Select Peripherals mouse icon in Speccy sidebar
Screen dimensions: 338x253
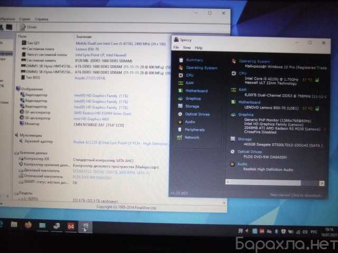tap(180, 130)
